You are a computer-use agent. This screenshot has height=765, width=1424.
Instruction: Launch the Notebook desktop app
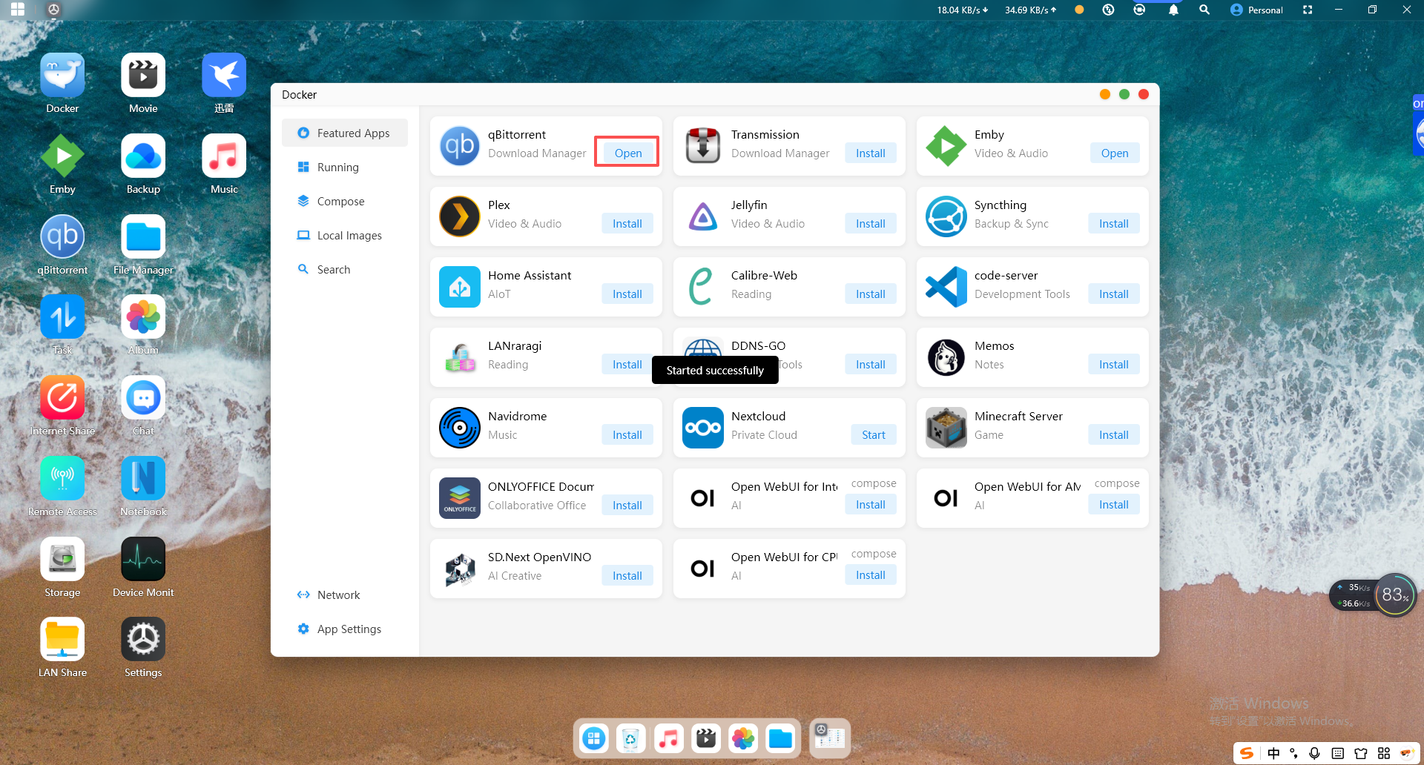coord(143,478)
